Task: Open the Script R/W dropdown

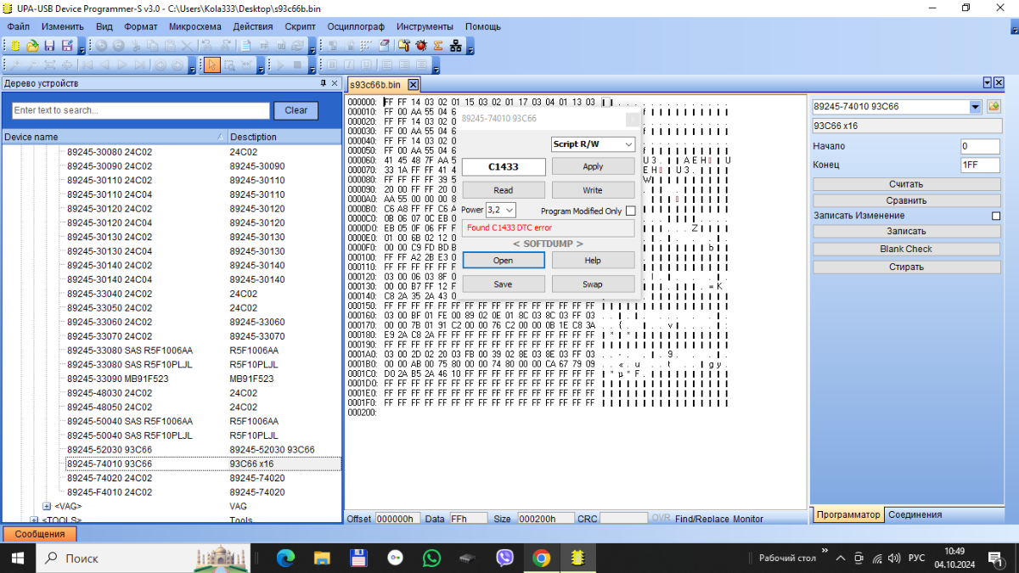Action: click(593, 144)
